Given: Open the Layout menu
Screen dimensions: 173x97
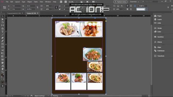Looking at the screenshot, I should (17, 2).
